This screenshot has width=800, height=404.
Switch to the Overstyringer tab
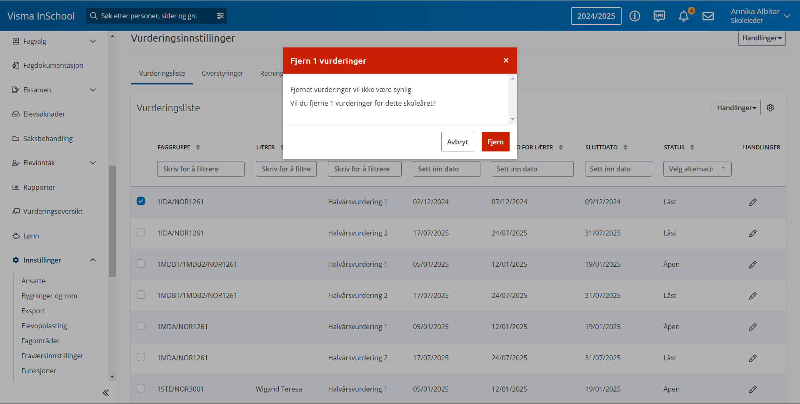click(x=222, y=73)
